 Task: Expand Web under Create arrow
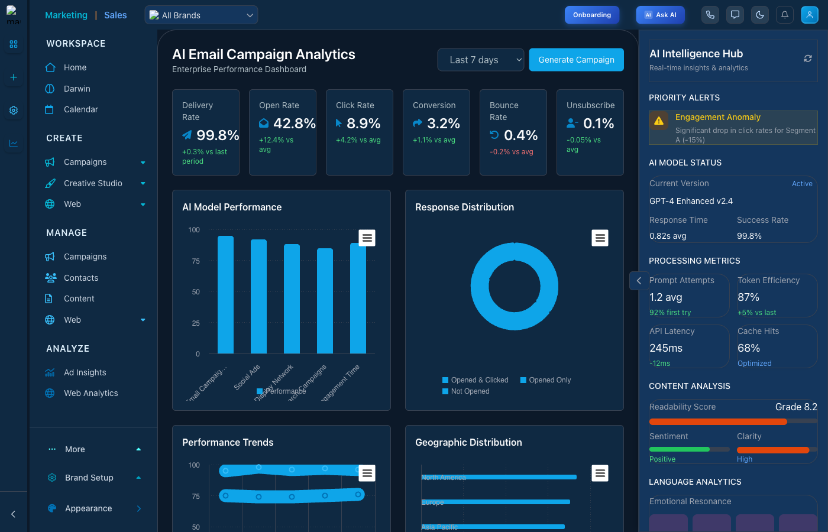click(x=143, y=205)
